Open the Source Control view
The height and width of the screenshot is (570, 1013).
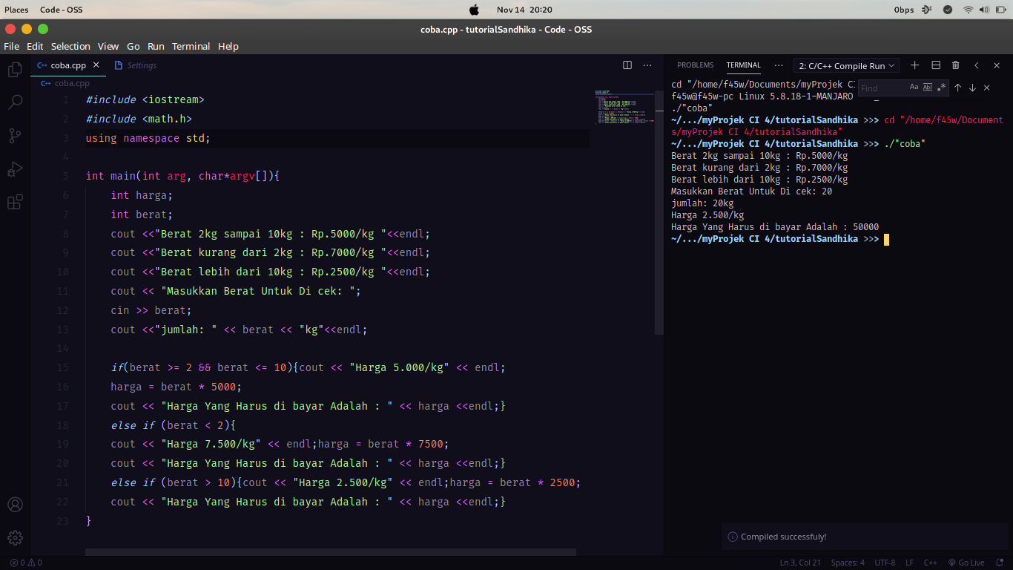point(15,135)
